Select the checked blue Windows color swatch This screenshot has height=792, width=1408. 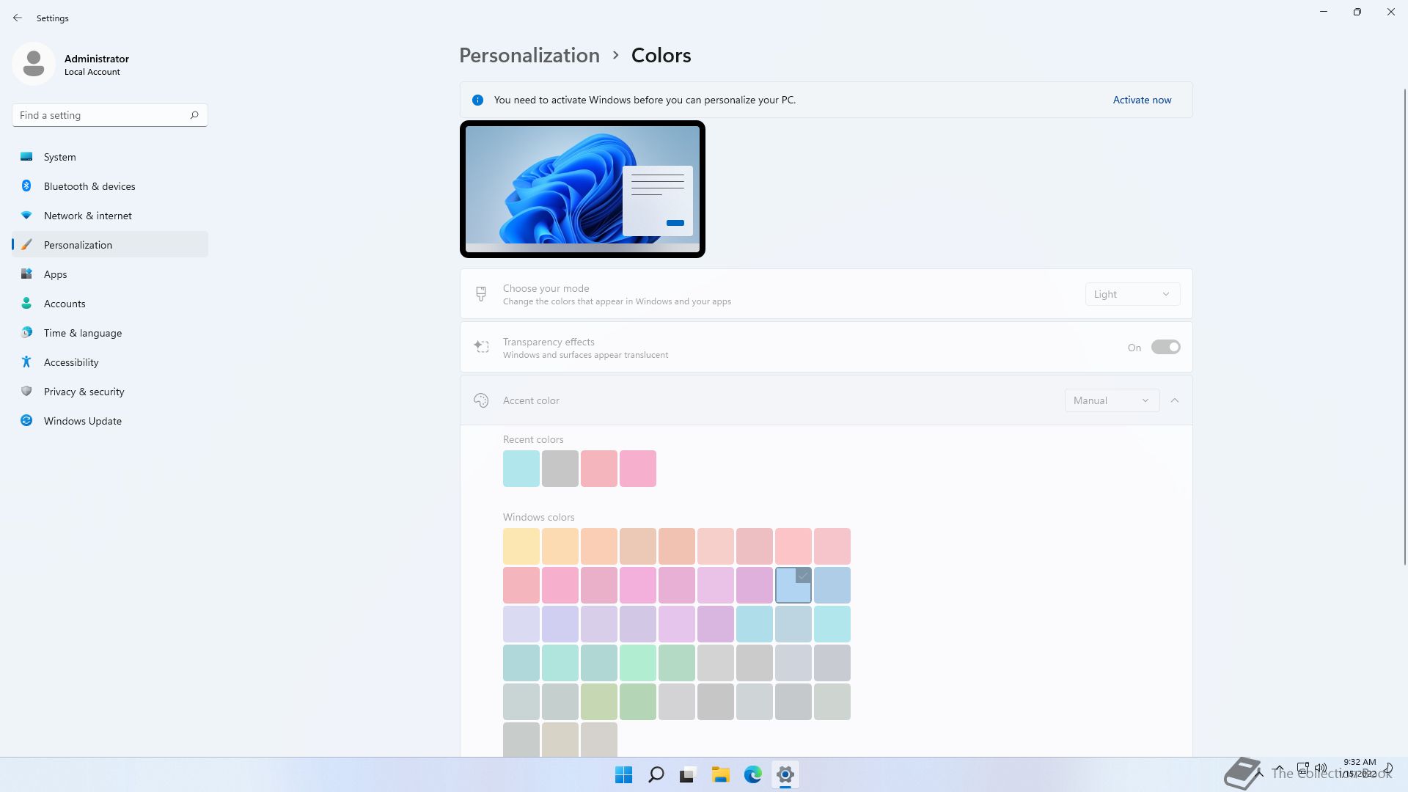793,585
